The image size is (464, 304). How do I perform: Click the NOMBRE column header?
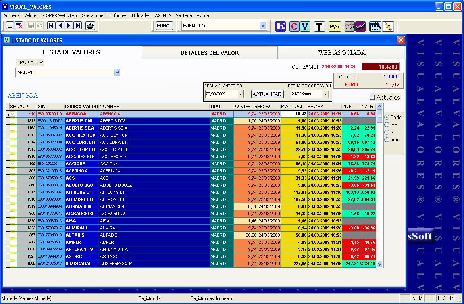[x=154, y=107]
